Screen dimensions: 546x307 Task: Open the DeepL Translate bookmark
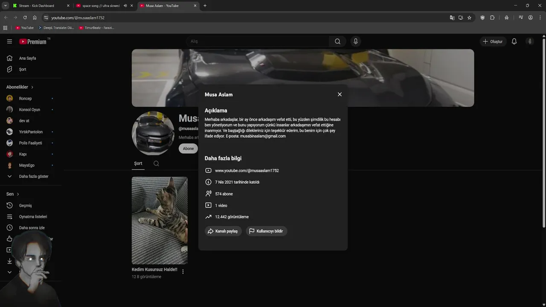click(x=56, y=28)
